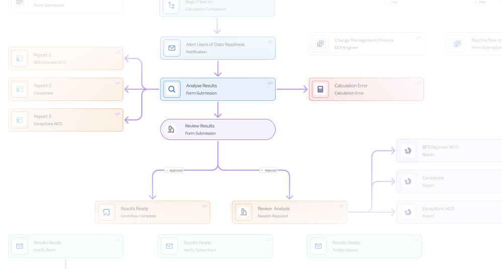
Task: Click the 'Notification' subtitle text
Action: click(196, 52)
